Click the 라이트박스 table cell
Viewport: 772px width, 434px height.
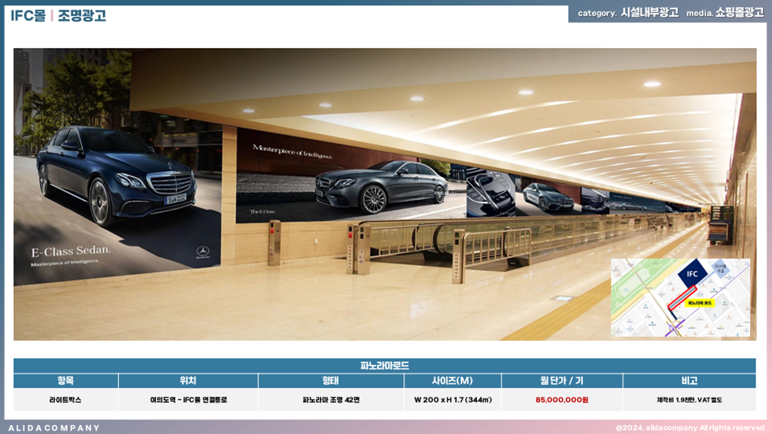[x=65, y=400]
